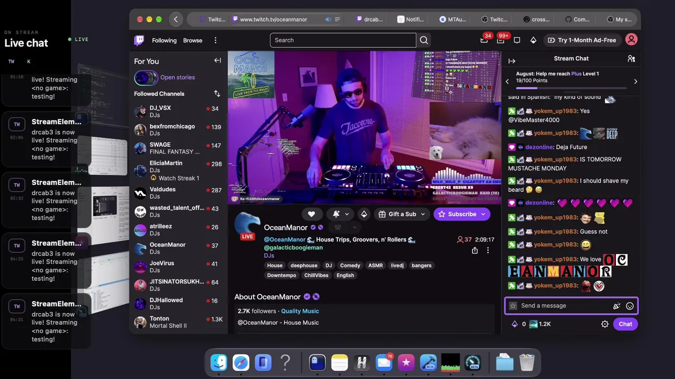
Task: Sort Followed Channels with the arrows icon
Action: [217, 94]
